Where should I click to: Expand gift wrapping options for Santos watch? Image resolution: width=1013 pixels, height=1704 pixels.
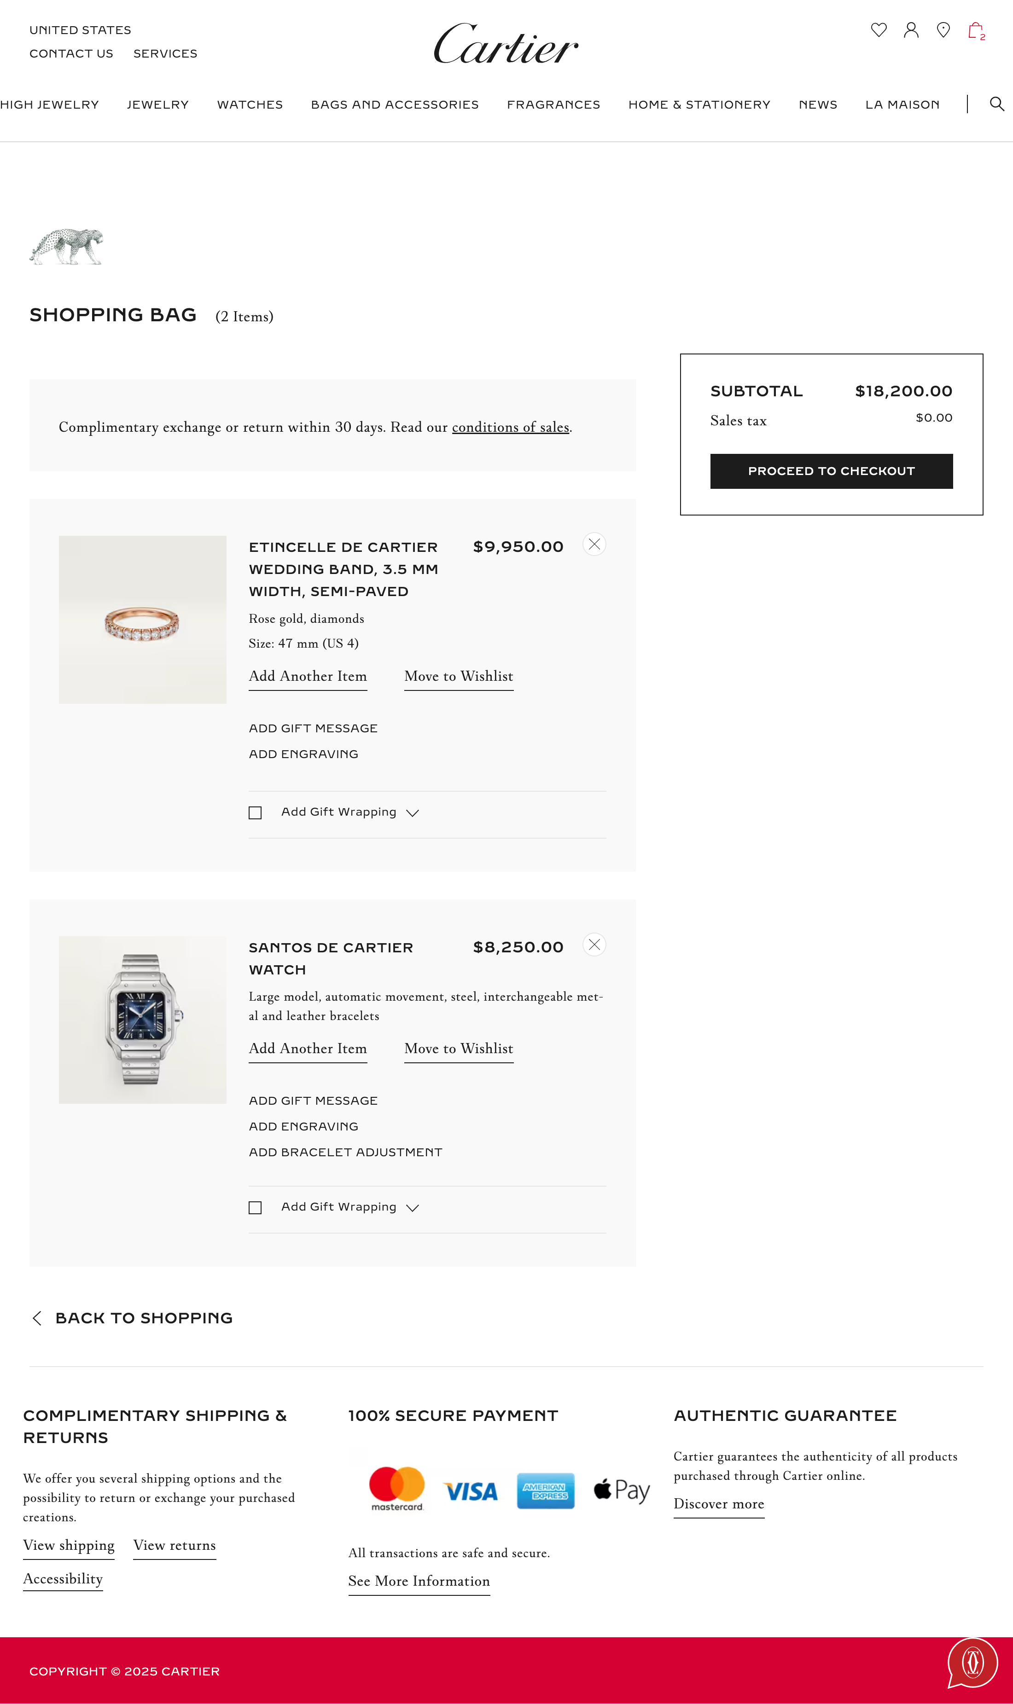click(x=412, y=1207)
